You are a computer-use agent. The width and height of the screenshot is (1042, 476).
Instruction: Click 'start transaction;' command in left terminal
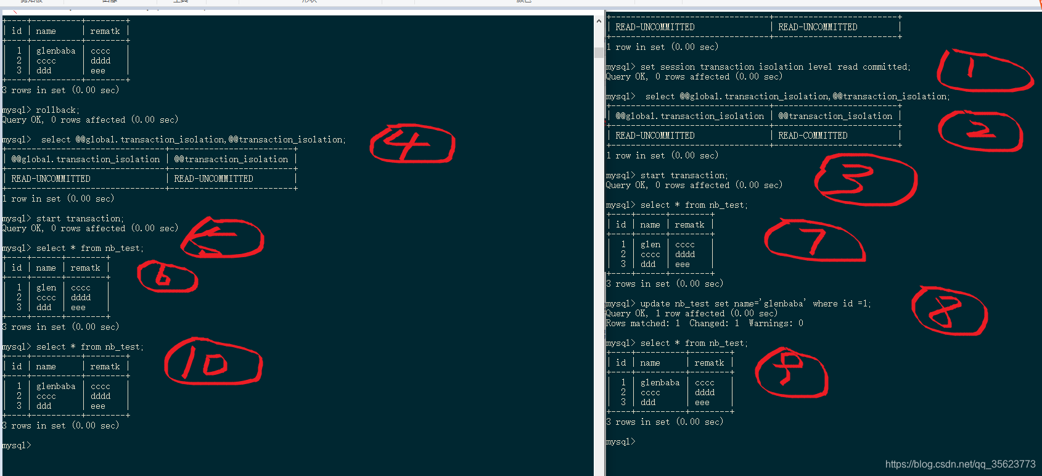tap(80, 219)
